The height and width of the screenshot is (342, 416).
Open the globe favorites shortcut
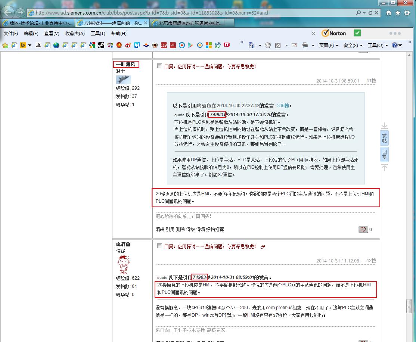(56, 45)
